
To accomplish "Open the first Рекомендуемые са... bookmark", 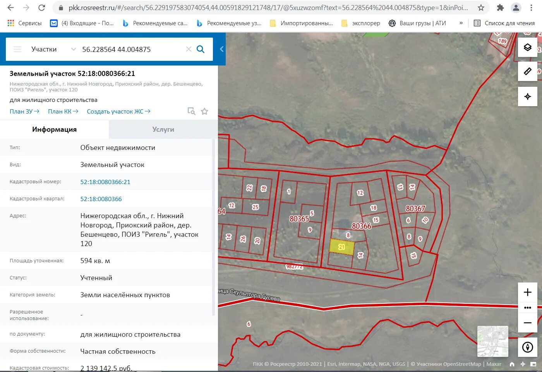I will pyautogui.click(x=155, y=23).
